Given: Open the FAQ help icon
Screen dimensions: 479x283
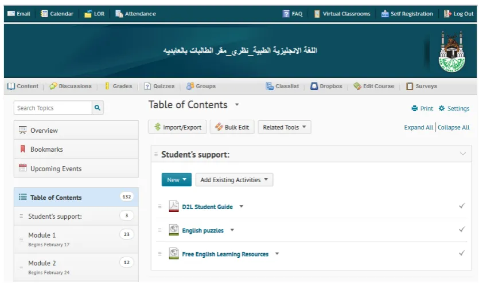Looking at the screenshot, I should [286, 14].
